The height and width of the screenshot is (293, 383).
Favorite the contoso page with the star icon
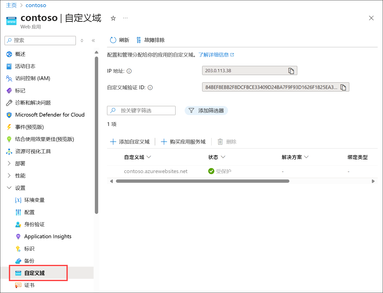(x=113, y=18)
